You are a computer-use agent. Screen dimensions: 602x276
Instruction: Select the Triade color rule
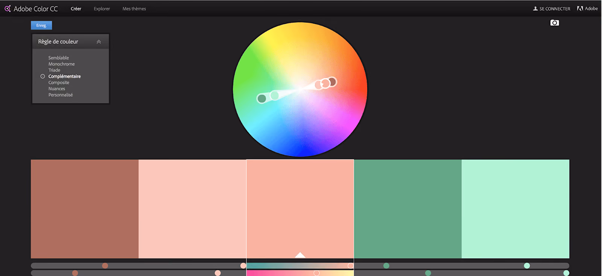coord(54,70)
